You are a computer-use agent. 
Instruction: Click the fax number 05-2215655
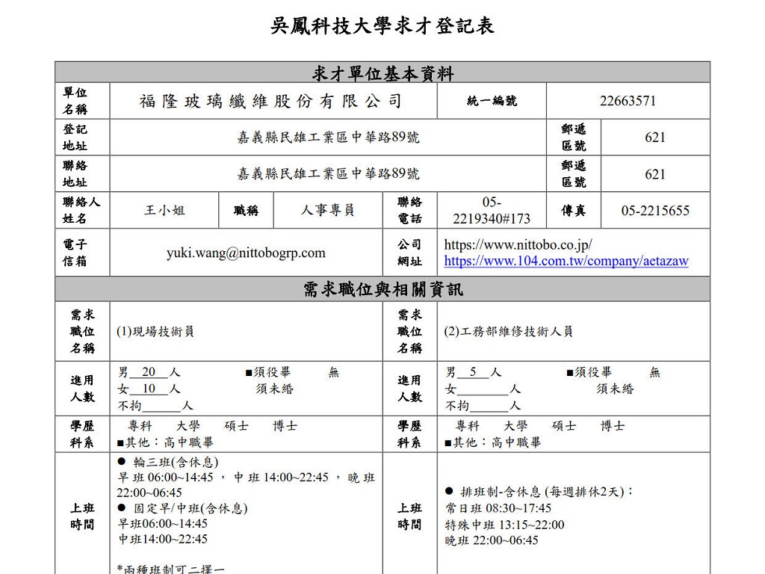point(655,211)
